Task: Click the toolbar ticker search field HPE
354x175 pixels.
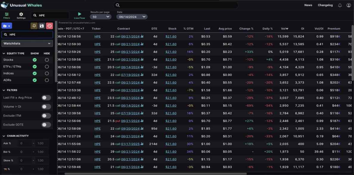Action: point(50,15)
